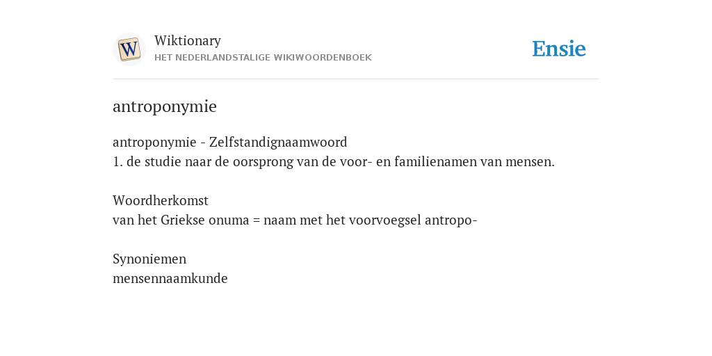Select the 'Woordherkomst' section heading

pos(161,200)
